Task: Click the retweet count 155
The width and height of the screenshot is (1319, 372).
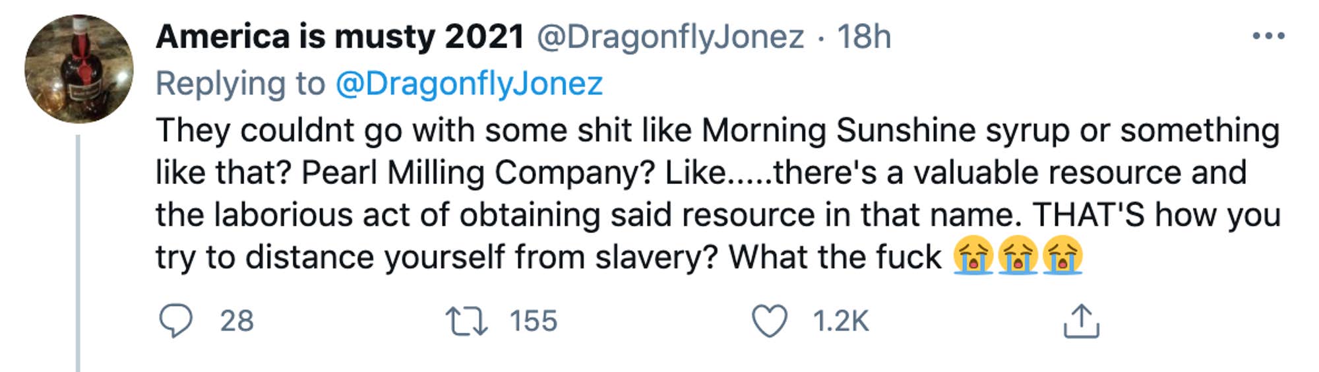Action: (533, 321)
